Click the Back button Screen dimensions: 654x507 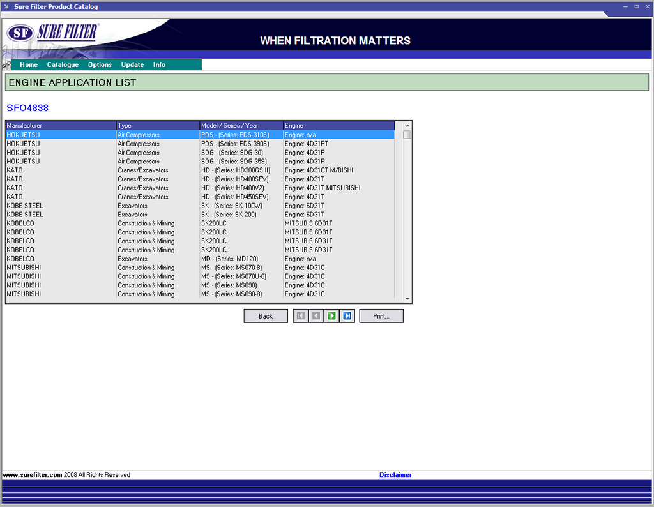[266, 316]
